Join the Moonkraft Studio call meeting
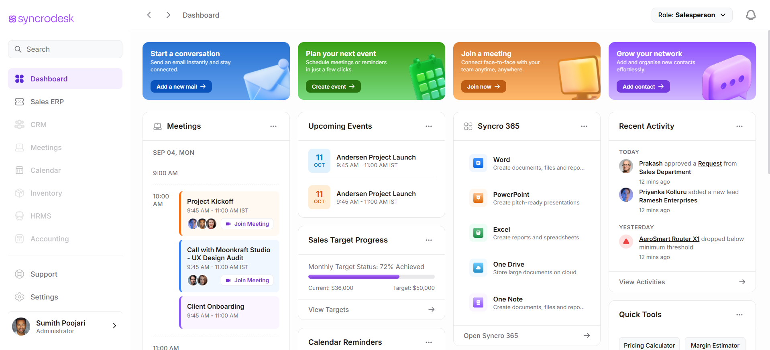This screenshot has width=770, height=350. 247,280
